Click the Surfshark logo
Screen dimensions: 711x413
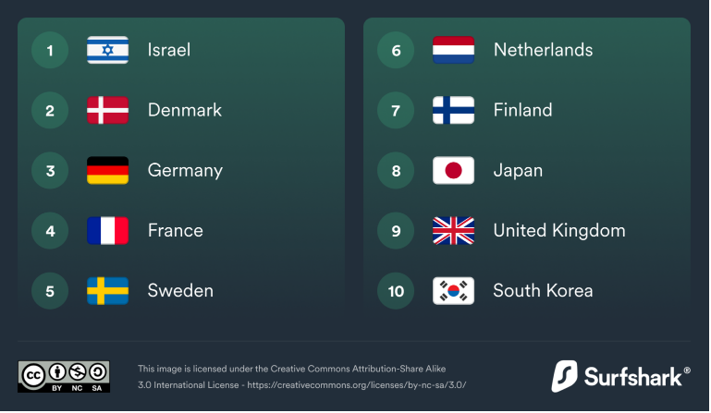[x=620, y=376]
